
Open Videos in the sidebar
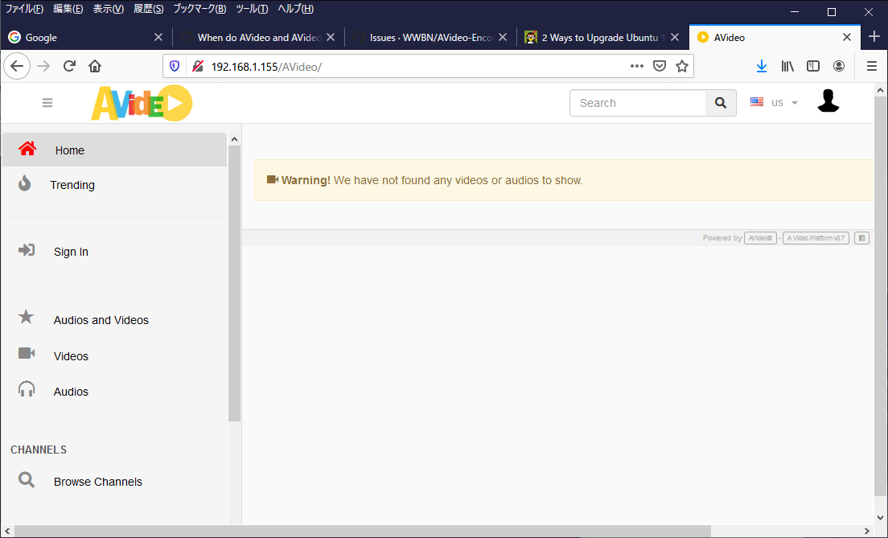pyautogui.click(x=114, y=355)
